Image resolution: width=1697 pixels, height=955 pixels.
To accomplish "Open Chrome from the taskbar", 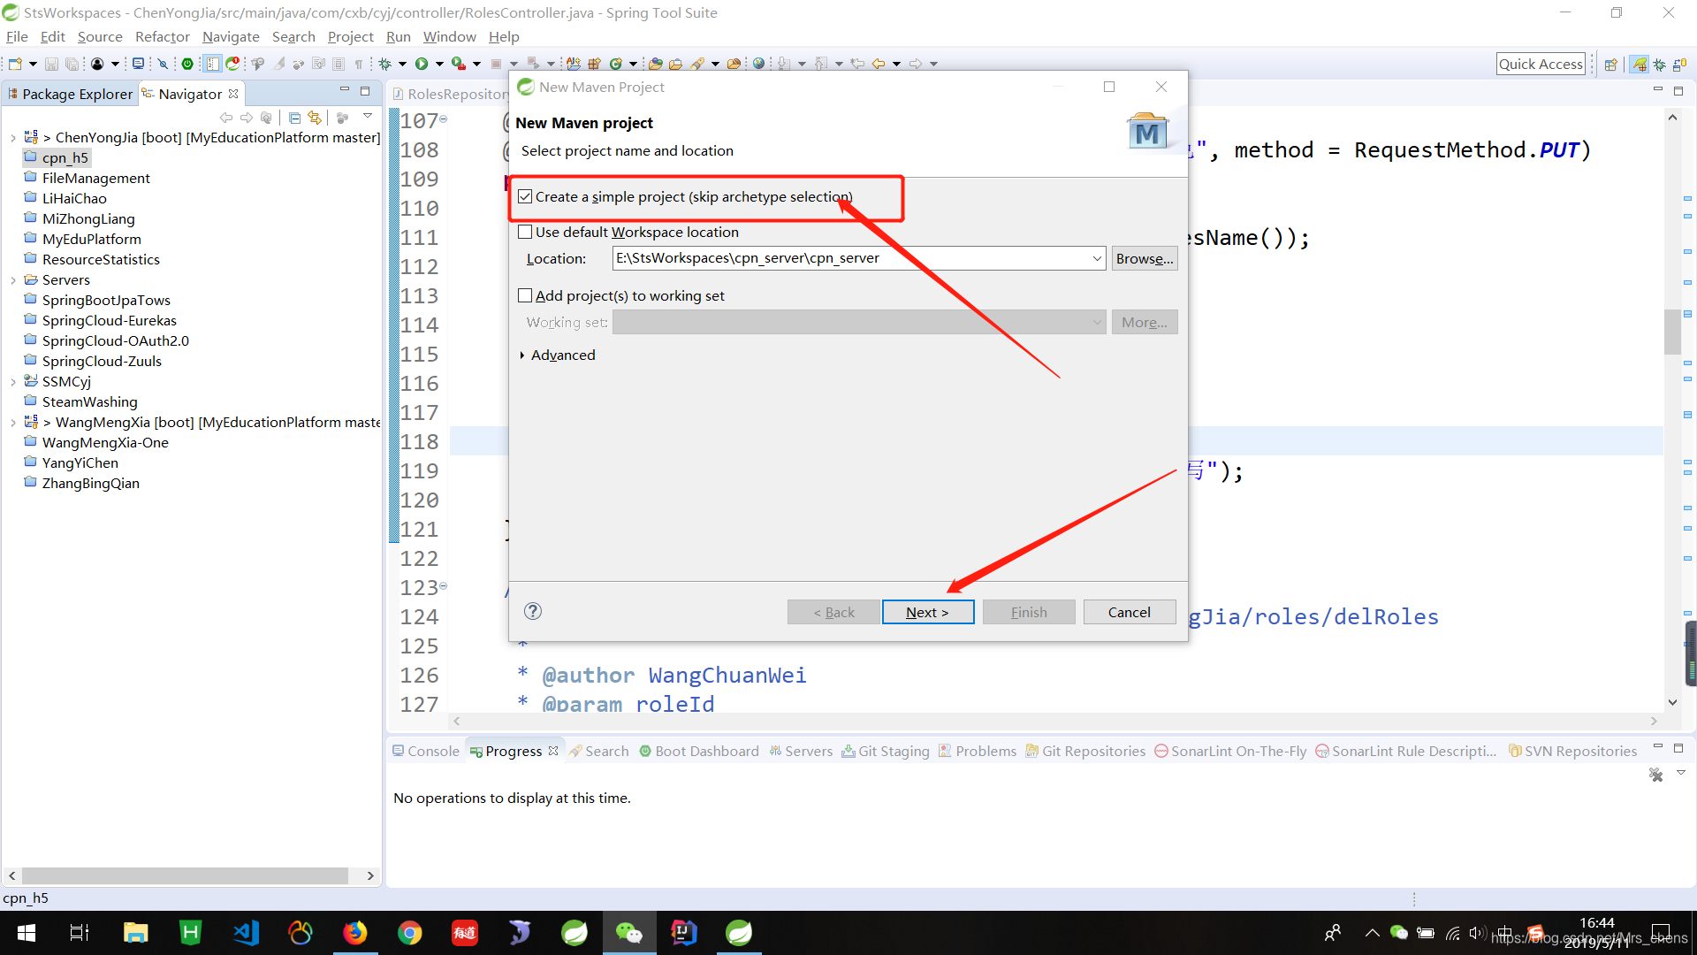I will pos(409,933).
